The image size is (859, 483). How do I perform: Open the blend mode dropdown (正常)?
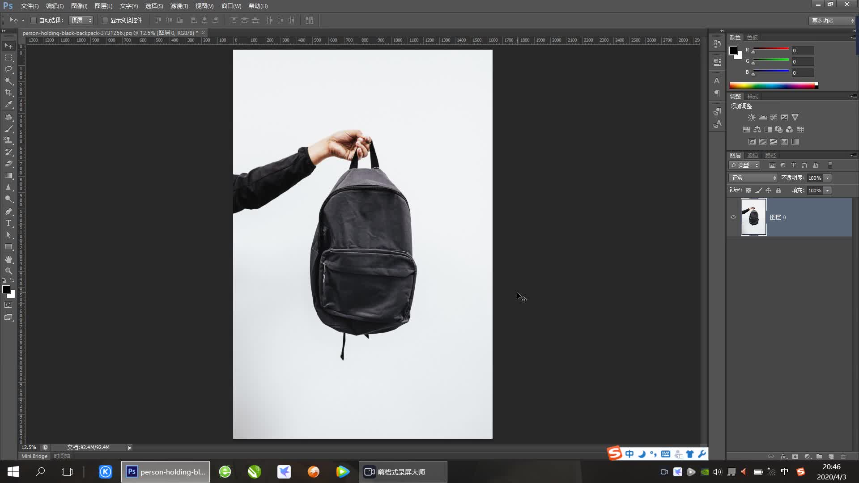(753, 178)
